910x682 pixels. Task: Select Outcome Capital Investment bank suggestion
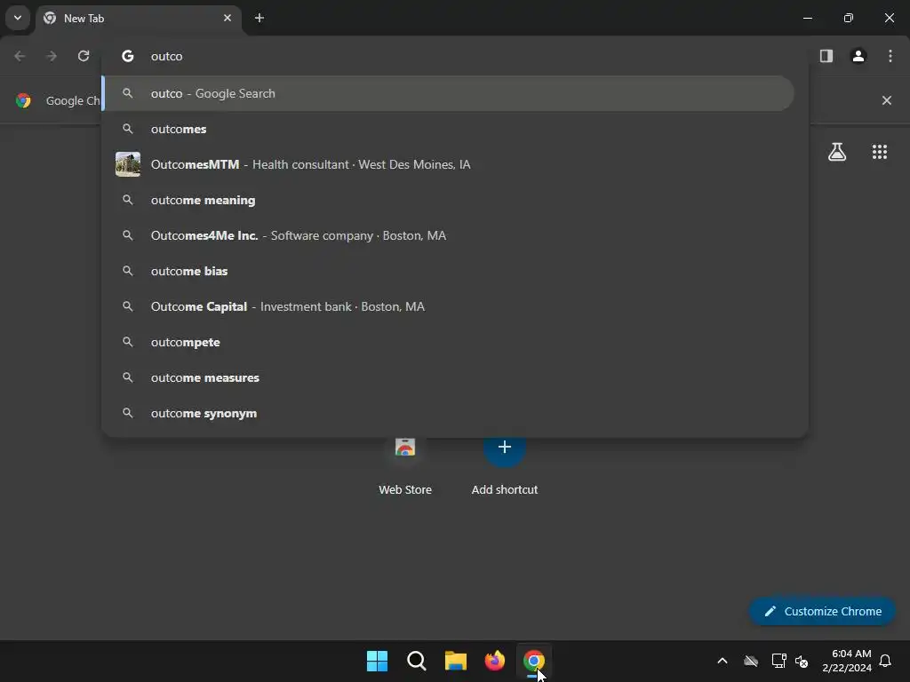pos(448,306)
